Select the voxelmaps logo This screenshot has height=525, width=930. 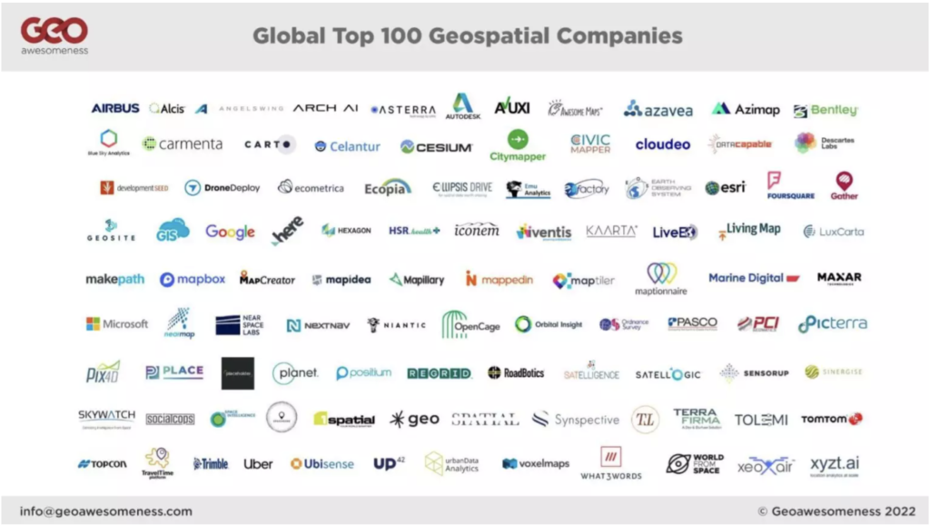tap(536, 463)
